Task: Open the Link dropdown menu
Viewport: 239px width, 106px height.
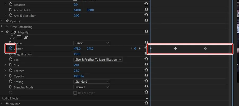Action: 98,60
